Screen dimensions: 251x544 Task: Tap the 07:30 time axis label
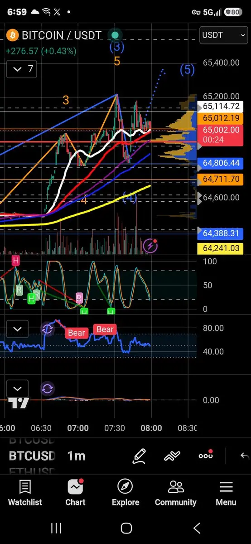tap(115, 428)
